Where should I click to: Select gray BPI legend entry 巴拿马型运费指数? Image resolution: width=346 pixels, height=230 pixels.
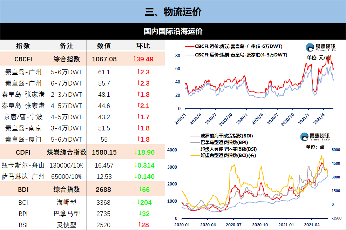(224, 142)
